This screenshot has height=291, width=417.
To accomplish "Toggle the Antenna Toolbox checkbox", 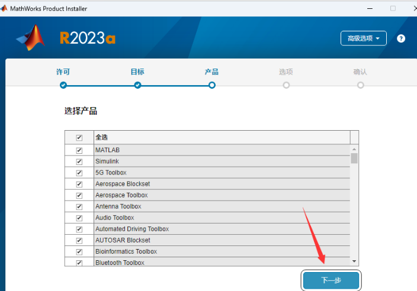I will click(79, 206).
